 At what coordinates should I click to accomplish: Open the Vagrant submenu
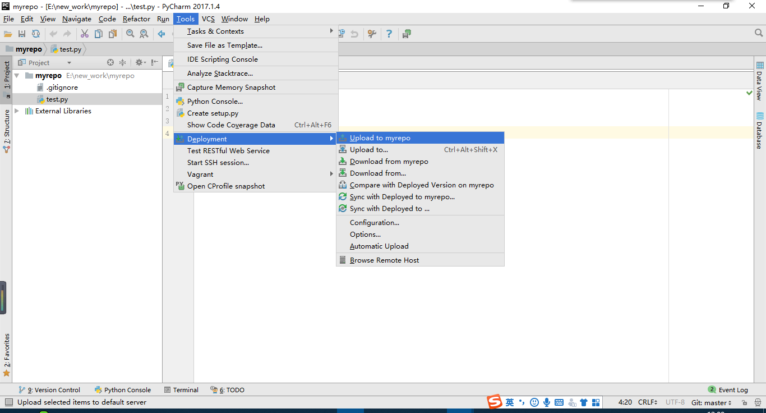click(256, 175)
